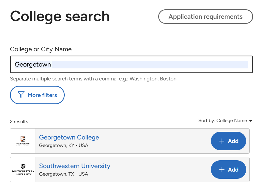This screenshot has height=194, width=263.
Task: Focus the College or City Name search field
Action: (131, 64)
